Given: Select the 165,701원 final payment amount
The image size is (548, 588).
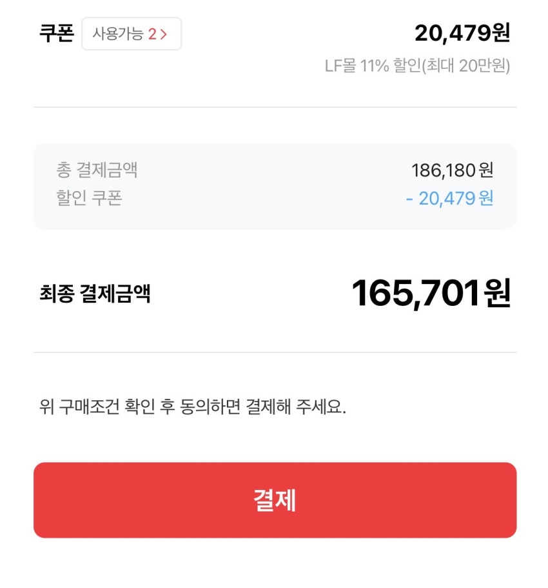Looking at the screenshot, I should click(431, 294).
